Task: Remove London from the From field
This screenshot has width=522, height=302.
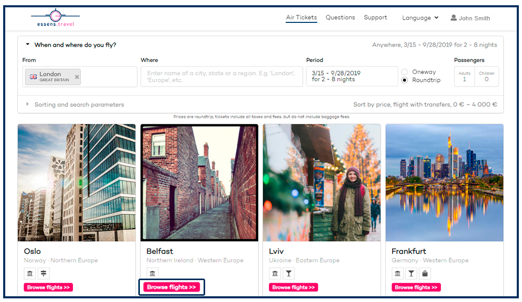Action: [77, 77]
